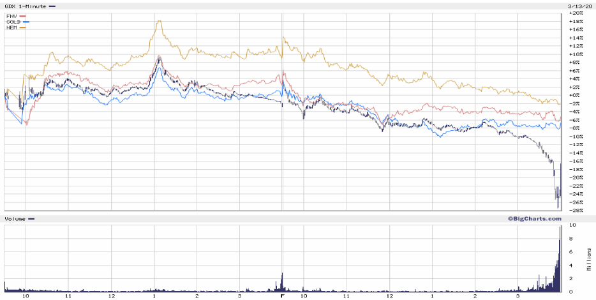This screenshot has width=596, height=300.
Task: Click the red FNV legend color marker
Action: pos(23,16)
